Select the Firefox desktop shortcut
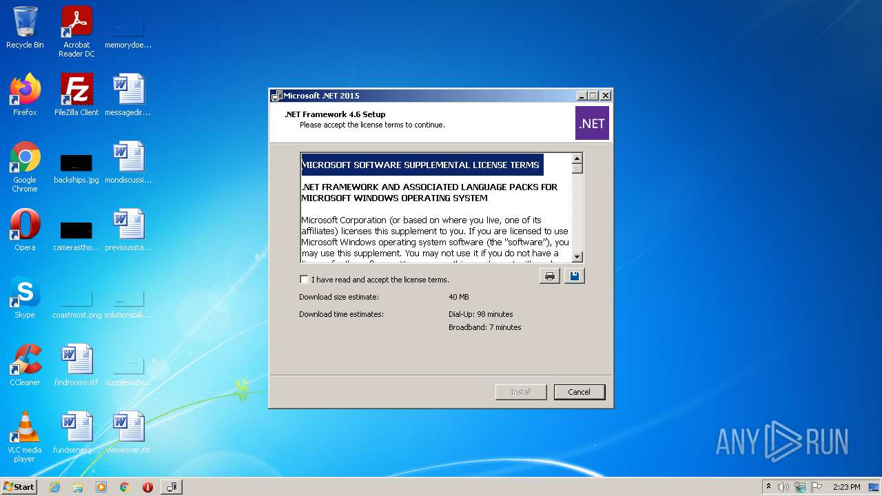This screenshot has height=496, width=882. 25,95
